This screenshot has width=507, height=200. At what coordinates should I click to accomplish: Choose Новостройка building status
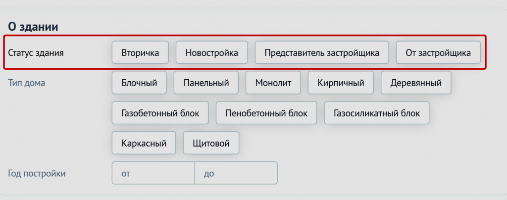(x=211, y=52)
